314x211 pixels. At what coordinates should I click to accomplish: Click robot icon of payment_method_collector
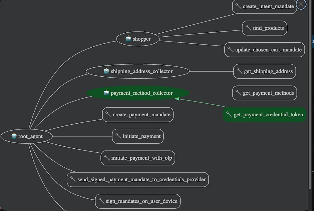(106, 93)
